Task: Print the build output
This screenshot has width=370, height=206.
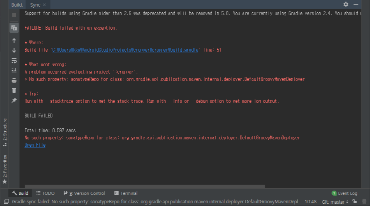Action: point(14,80)
